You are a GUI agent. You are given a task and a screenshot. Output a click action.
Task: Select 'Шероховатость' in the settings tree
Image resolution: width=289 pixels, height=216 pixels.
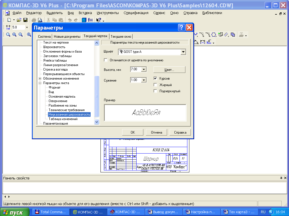54,47
